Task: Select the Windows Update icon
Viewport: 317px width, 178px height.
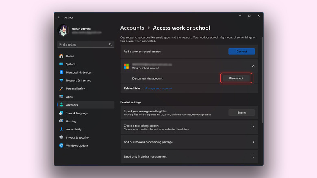Action: pyautogui.click(x=61, y=145)
